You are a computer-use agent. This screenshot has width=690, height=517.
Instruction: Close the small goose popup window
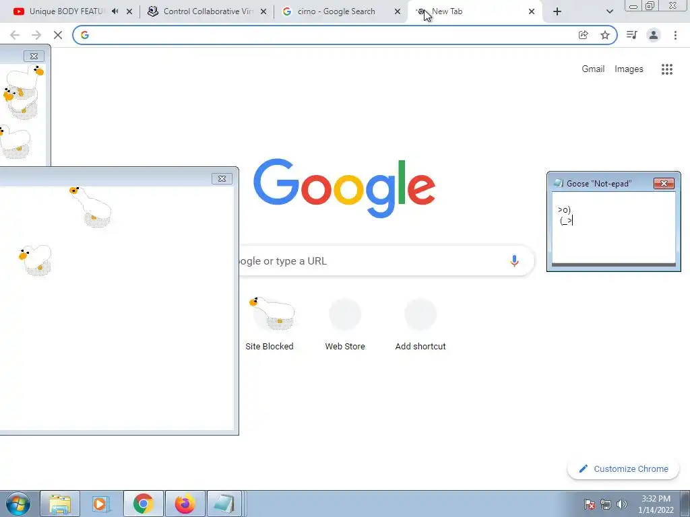coord(34,56)
